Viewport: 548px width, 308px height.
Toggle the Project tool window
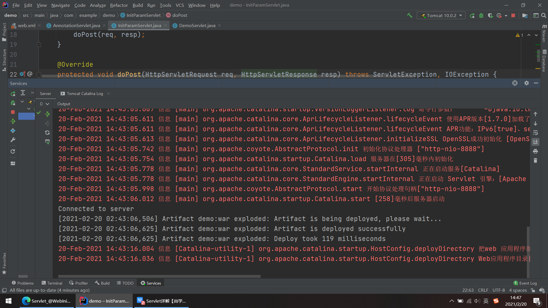tap(4, 32)
